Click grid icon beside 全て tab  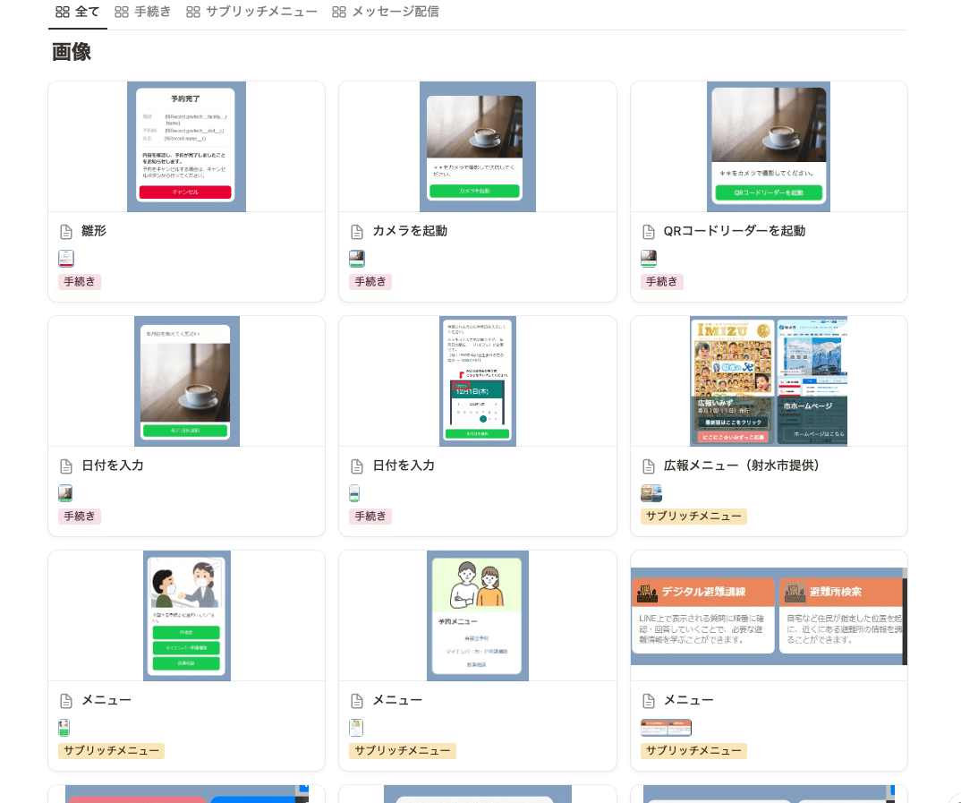pyautogui.click(x=63, y=12)
